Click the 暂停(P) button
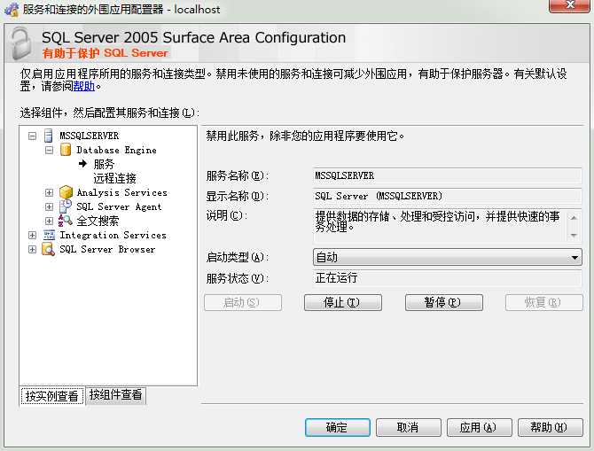The image size is (594, 451). coord(443,302)
